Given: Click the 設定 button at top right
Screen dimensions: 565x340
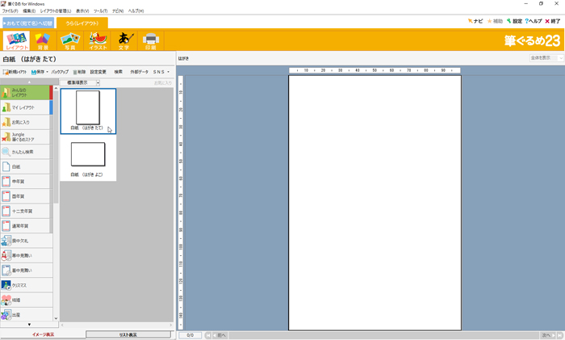Looking at the screenshot, I should pyautogui.click(x=514, y=21).
